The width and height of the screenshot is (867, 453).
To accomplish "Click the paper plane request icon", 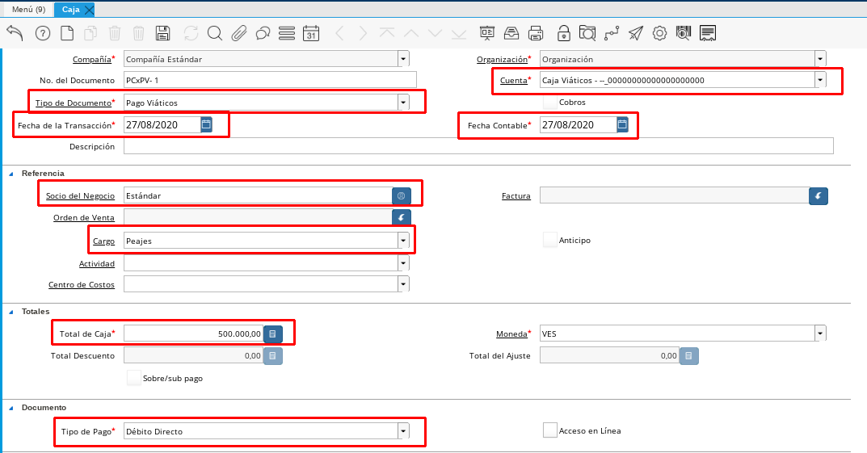I will (x=636, y=33).
